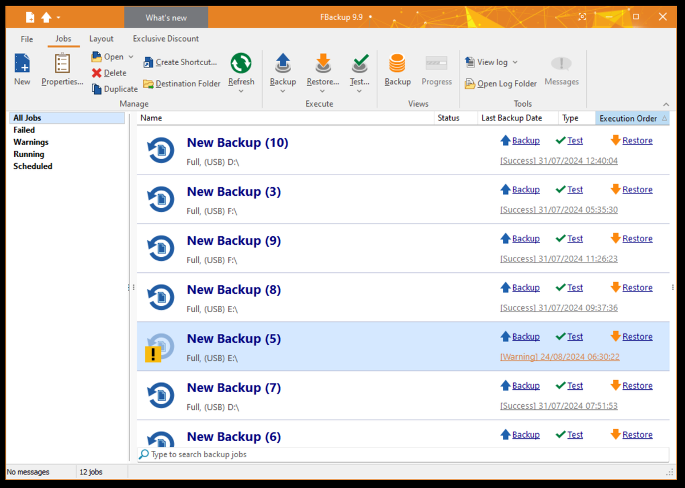Image resolution: width=685 pixels, height=488 pixels.
Task: Switch to the Layout tab
Action: (101, 38)
